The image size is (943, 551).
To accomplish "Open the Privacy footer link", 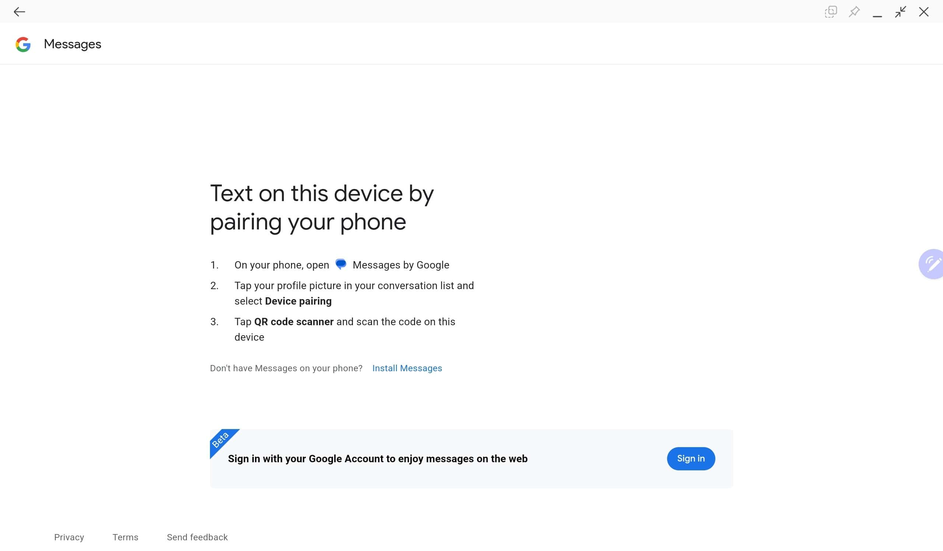I will click(69, 537).
